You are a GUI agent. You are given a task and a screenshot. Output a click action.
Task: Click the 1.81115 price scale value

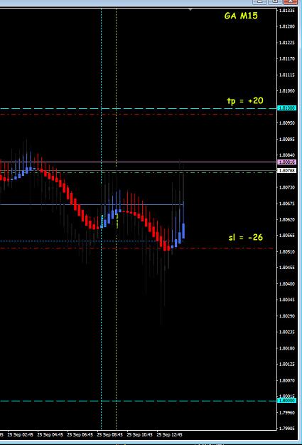287,75
